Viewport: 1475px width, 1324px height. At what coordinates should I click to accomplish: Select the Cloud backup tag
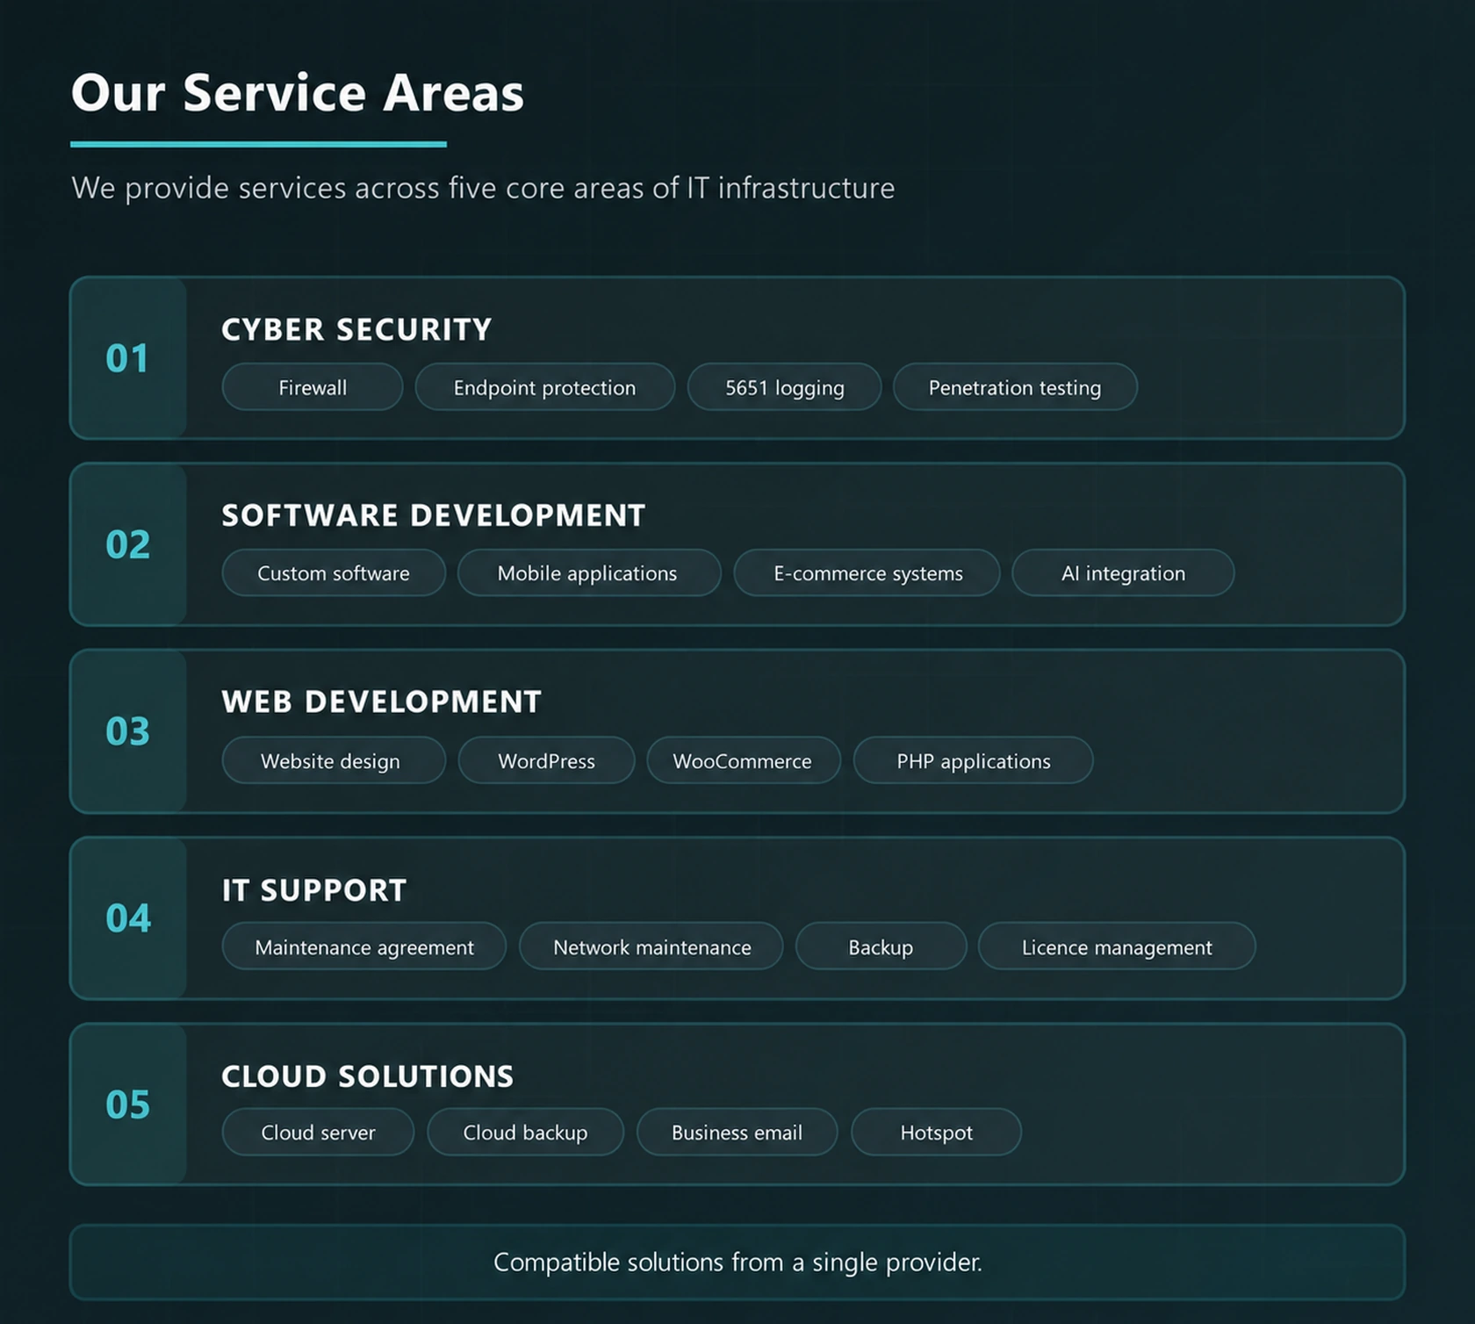525,1133
